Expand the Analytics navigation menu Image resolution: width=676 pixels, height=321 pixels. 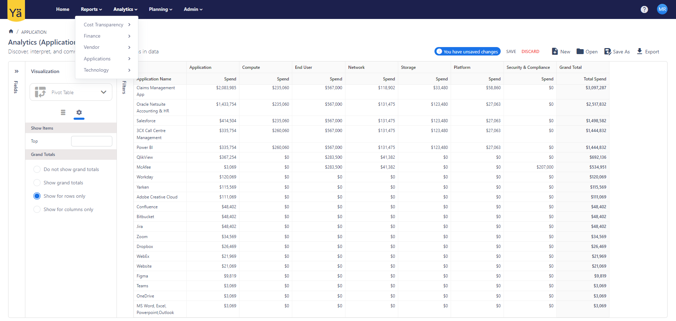point(125,9)
